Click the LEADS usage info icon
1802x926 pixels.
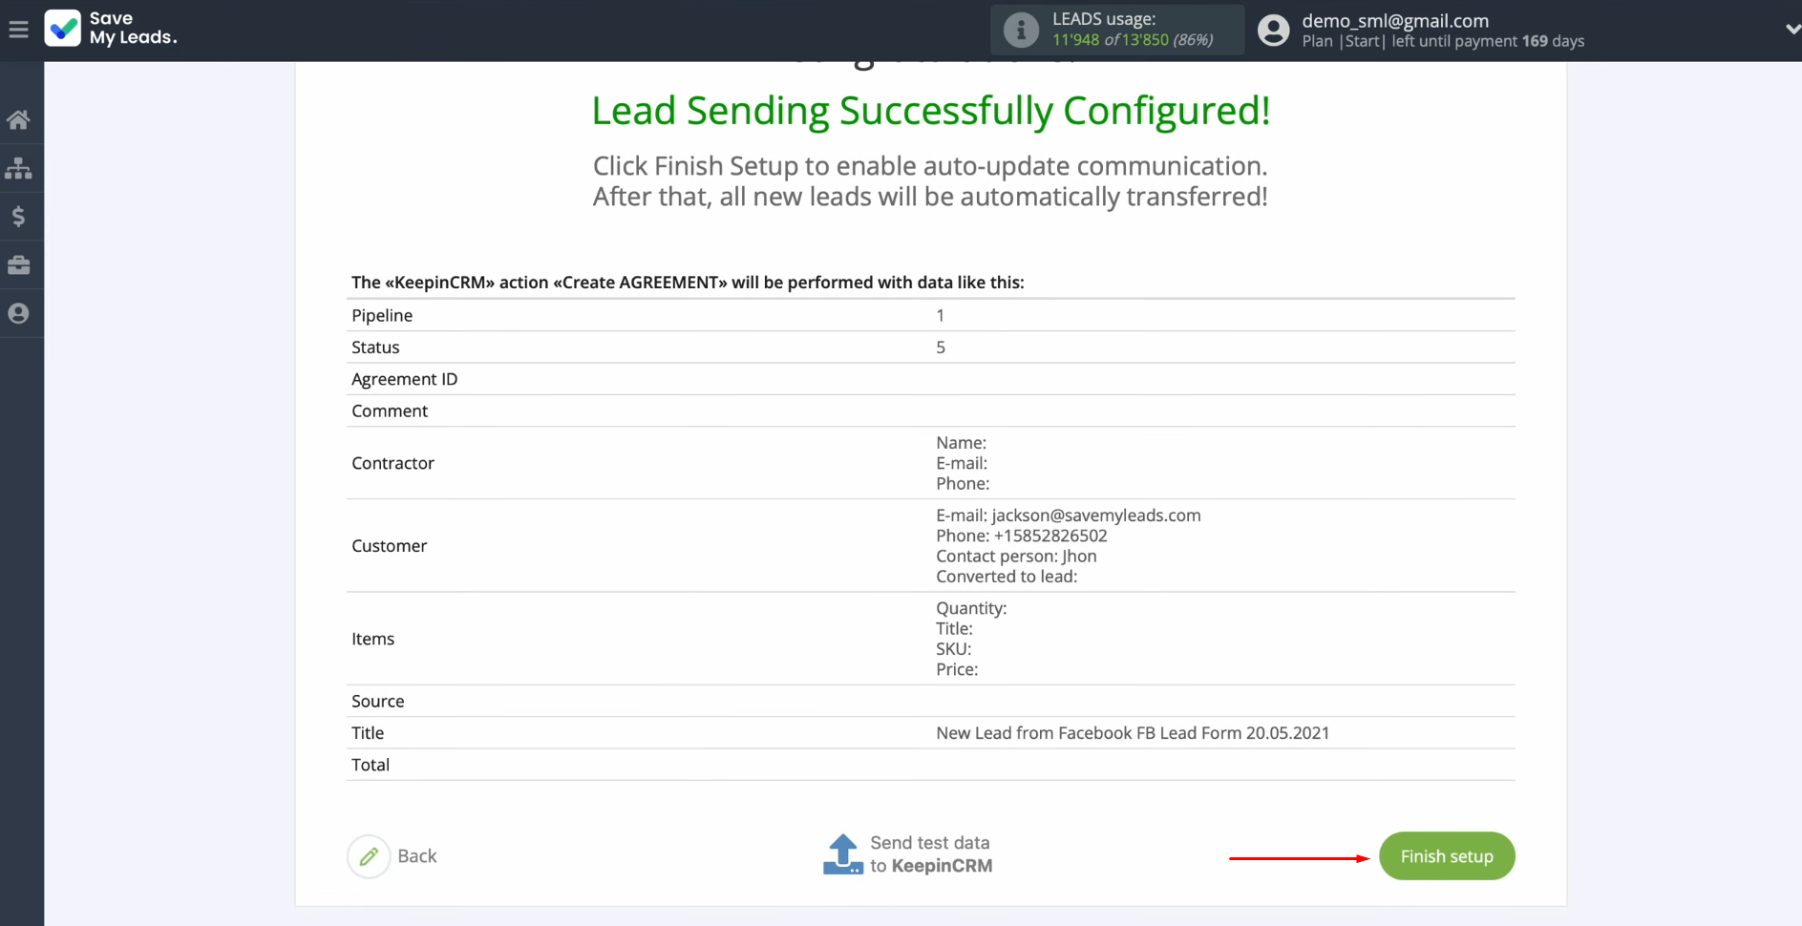(x=1021, y=30)
